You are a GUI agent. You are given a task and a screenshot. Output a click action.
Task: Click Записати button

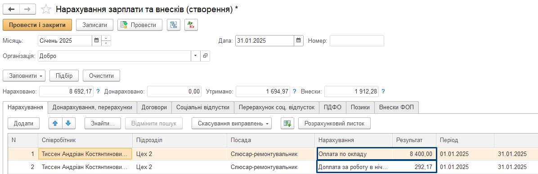[95, 25]
